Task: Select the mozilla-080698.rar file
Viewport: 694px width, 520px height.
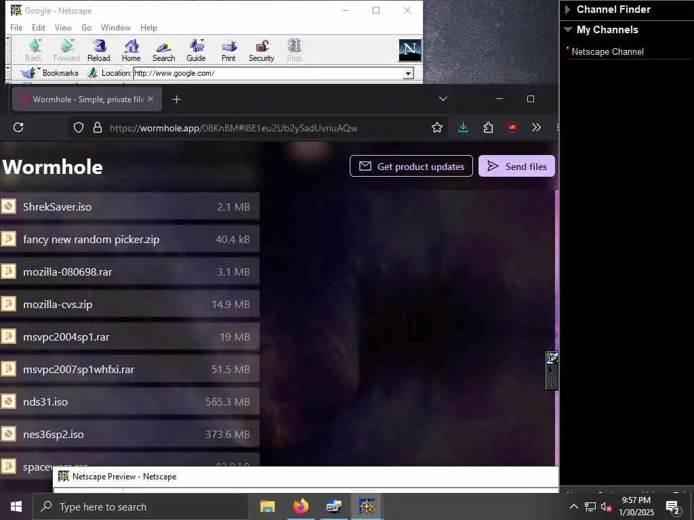Action: click(x=129, y=272)
